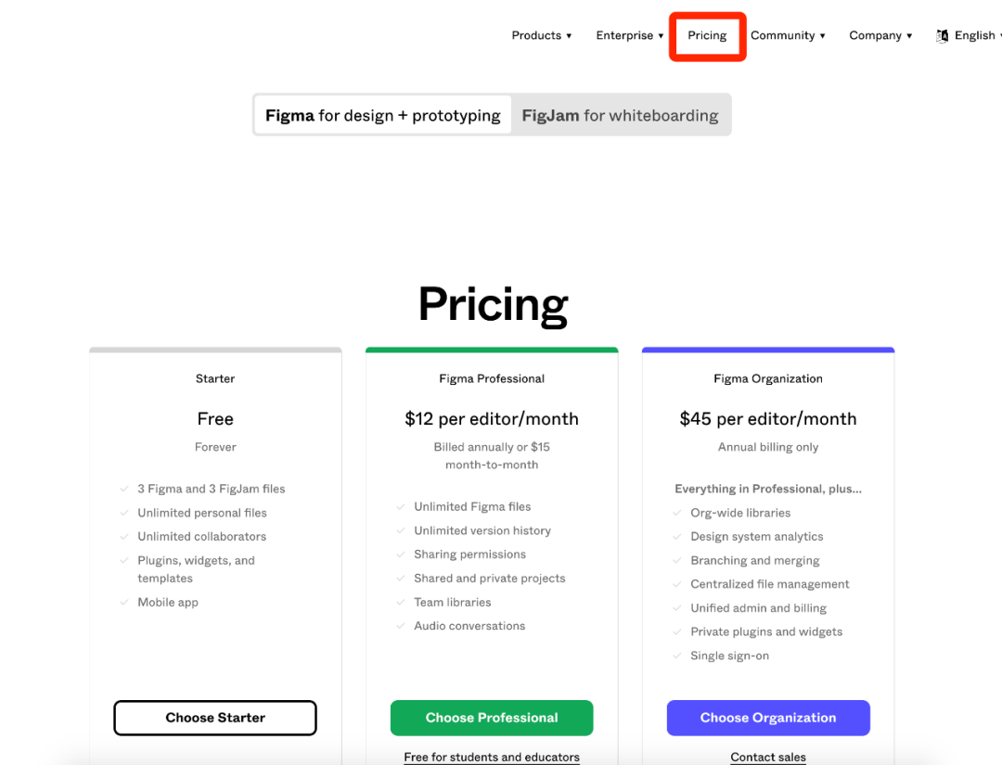Screen dimensions: 1002x765
Task: Open the Company dropdown menu
Action: [x=880, y=36]
